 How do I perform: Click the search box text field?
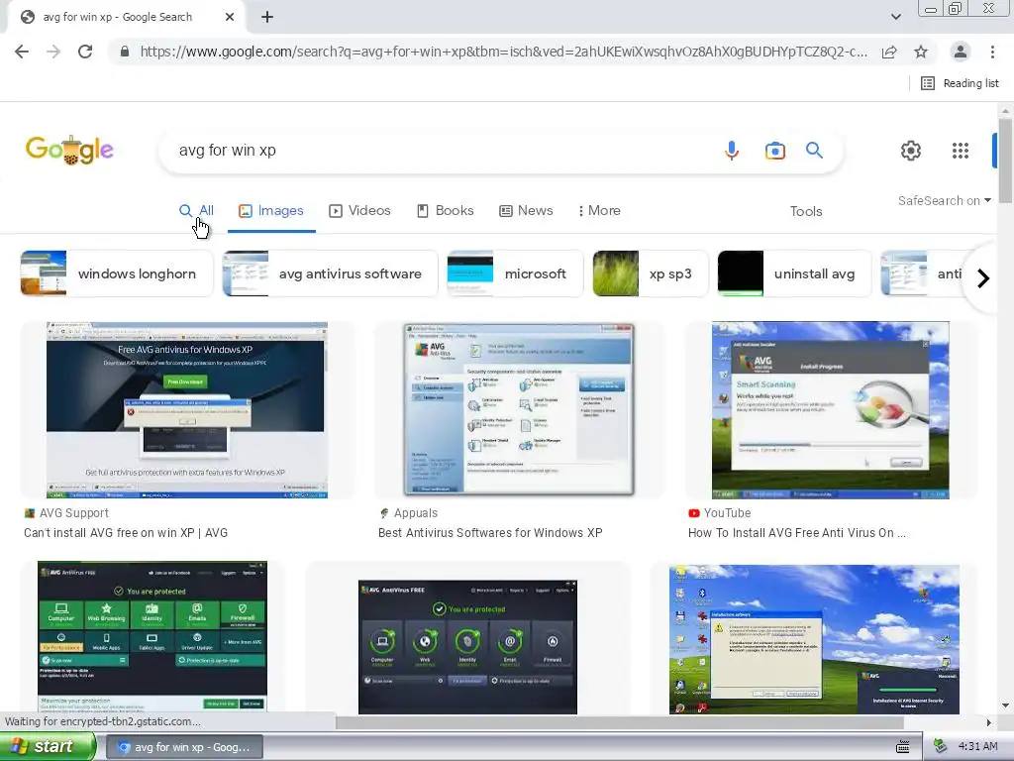coord(440,151)
